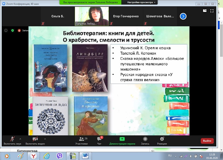
Task: Show hidden tray icons arrow
Action: 176,156
